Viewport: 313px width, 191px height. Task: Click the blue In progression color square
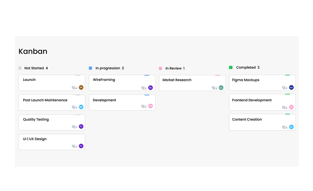pyautogui.click(x=90, y=68)
